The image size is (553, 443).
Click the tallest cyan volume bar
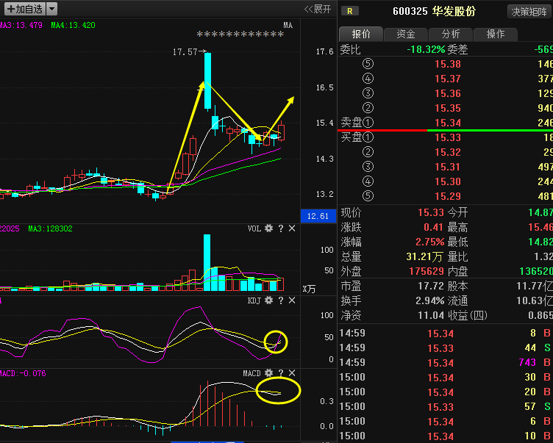pos(207,262)
